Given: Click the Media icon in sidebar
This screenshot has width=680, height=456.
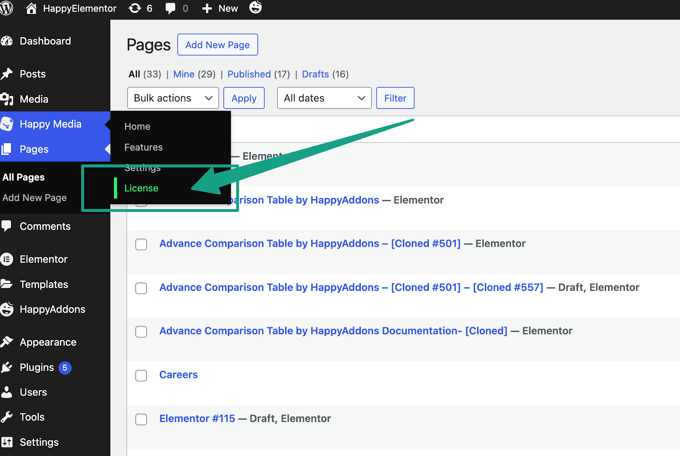Looking at the screenshot, I should point(7,99).
